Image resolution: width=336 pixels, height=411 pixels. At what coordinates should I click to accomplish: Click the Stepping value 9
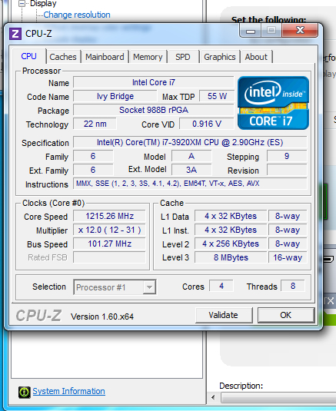287,156
